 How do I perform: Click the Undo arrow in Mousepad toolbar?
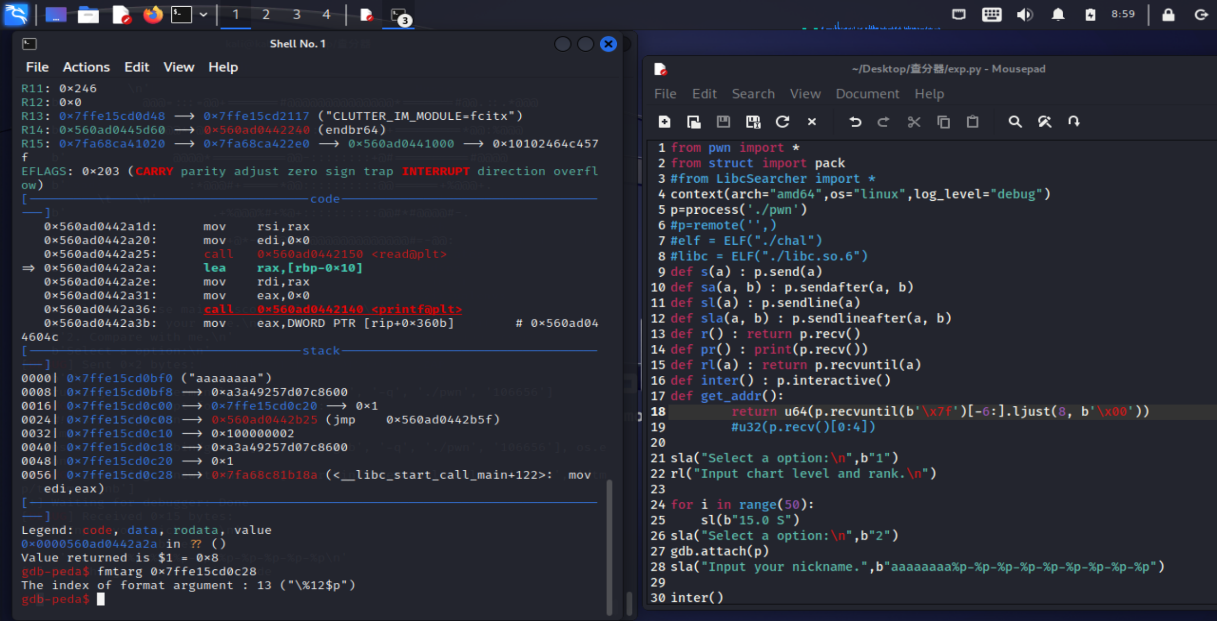point(855,122)
